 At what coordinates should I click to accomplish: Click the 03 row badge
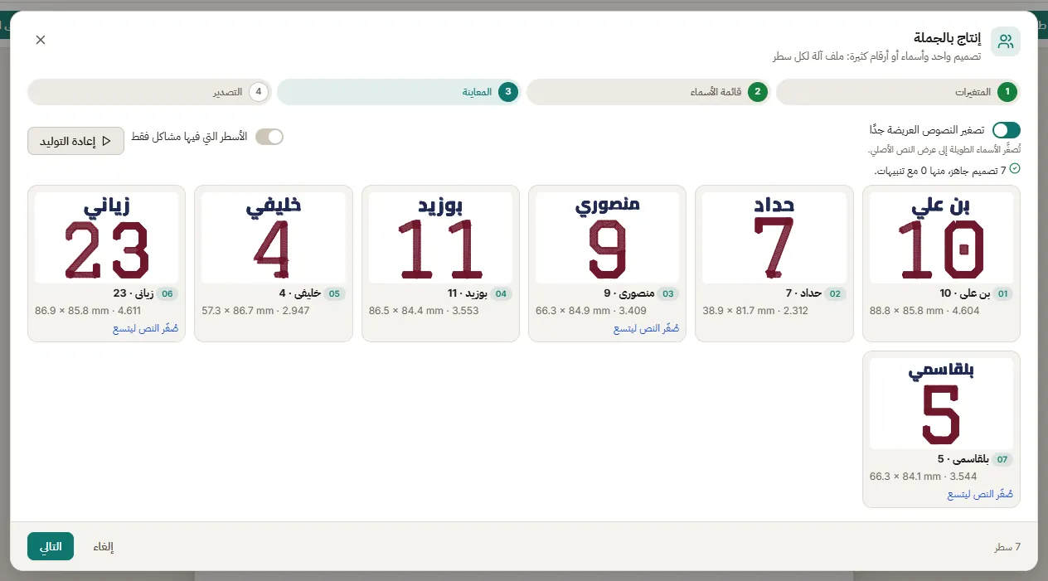click(x=669, y=294)
